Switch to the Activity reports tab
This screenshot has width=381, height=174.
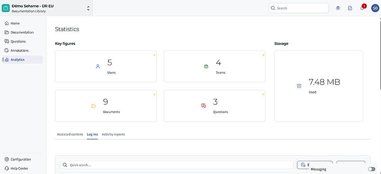tap(113, 134)
